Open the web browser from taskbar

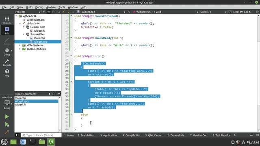coord(23,142)
